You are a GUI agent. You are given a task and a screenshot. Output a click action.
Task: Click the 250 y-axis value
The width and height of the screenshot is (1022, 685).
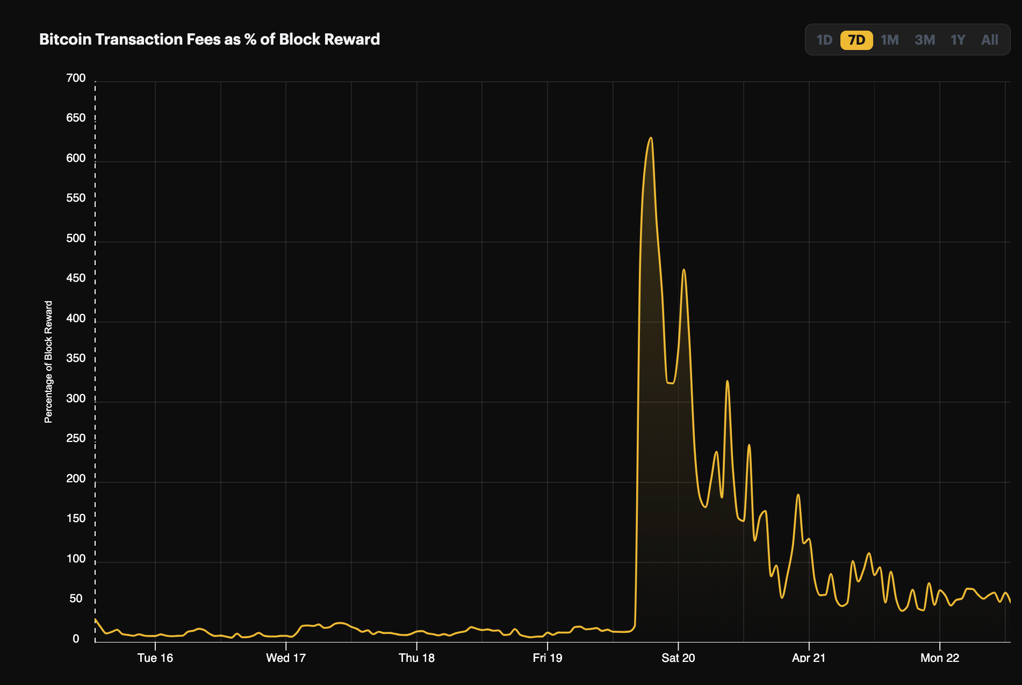tap(76, 438)
